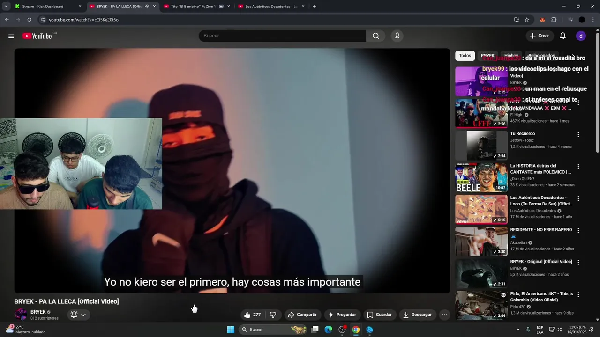Open the YouTube guide hamburger menu
600x337 pixels.
tap(11, 36)
